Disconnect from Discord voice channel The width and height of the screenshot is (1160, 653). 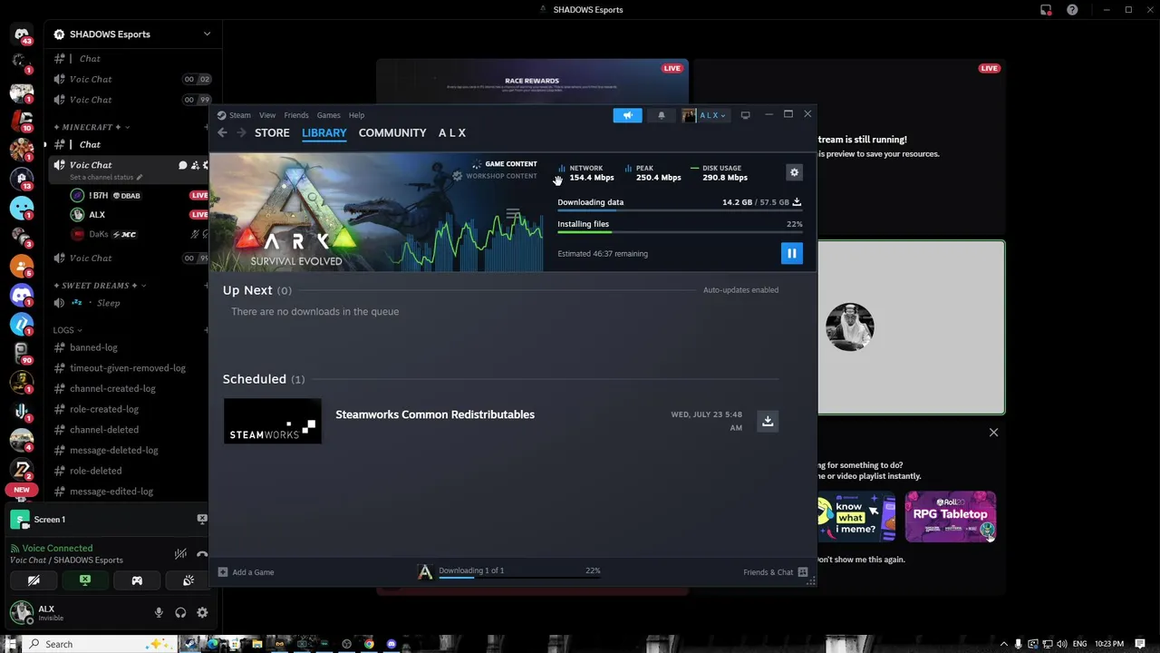[x=202, y=553]
